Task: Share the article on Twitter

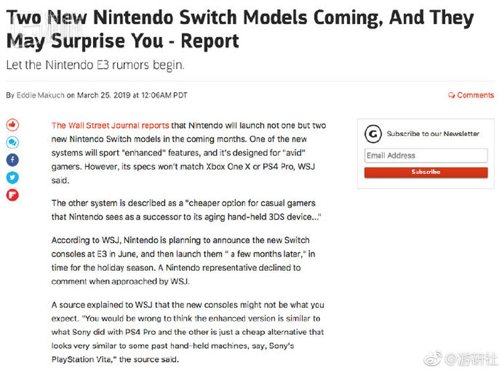Action: pyautogui.click(x=13, y=177)
